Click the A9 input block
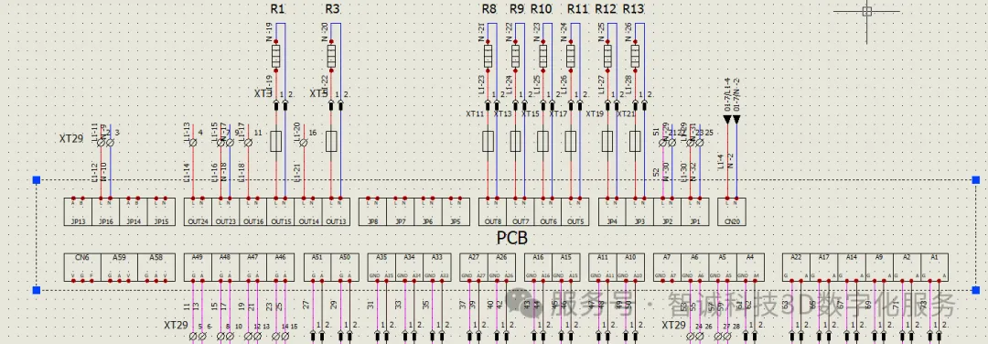This screenshot has width=988, height=344. 880,267
